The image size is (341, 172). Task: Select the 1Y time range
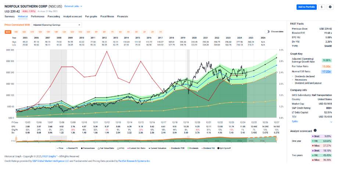[161, 32]
